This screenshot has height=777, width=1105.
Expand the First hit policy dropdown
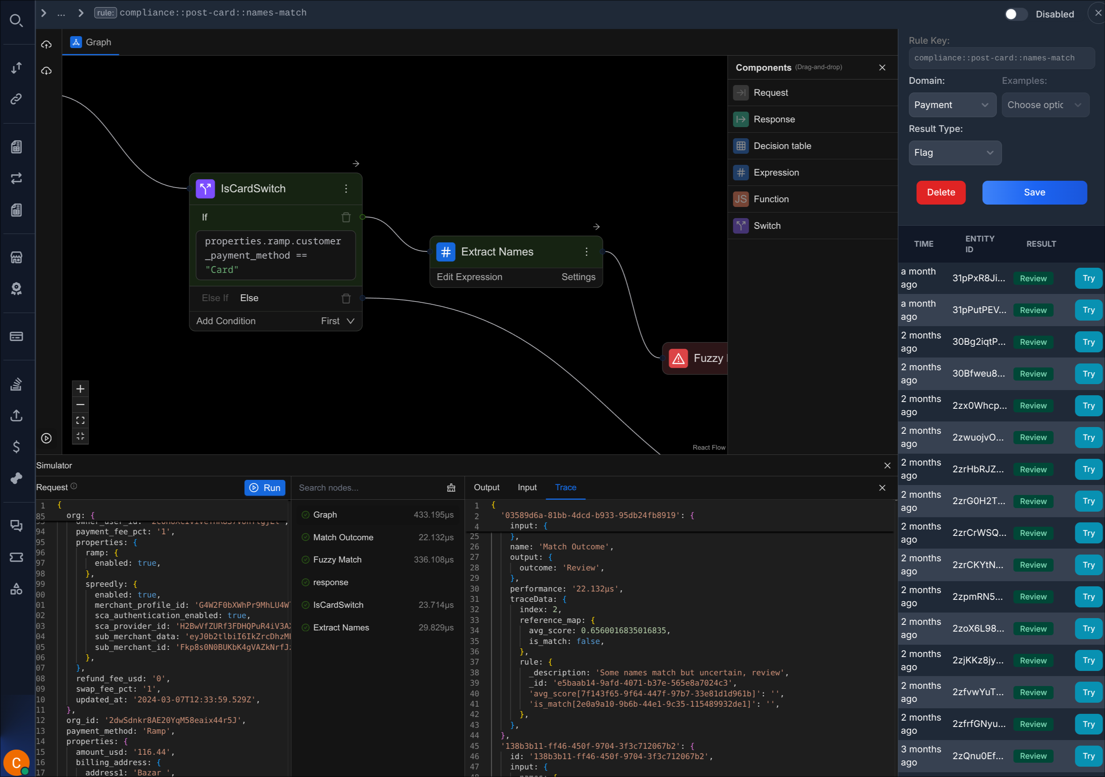tap(337, 321)
